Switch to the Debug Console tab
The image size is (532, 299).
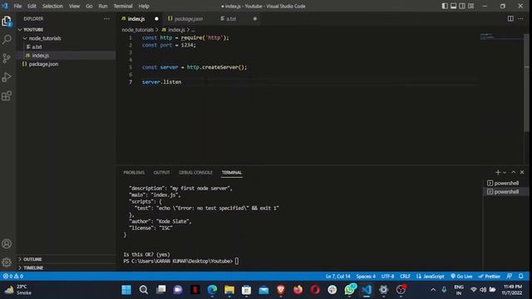pyautogui.click(x=195, y=173)
